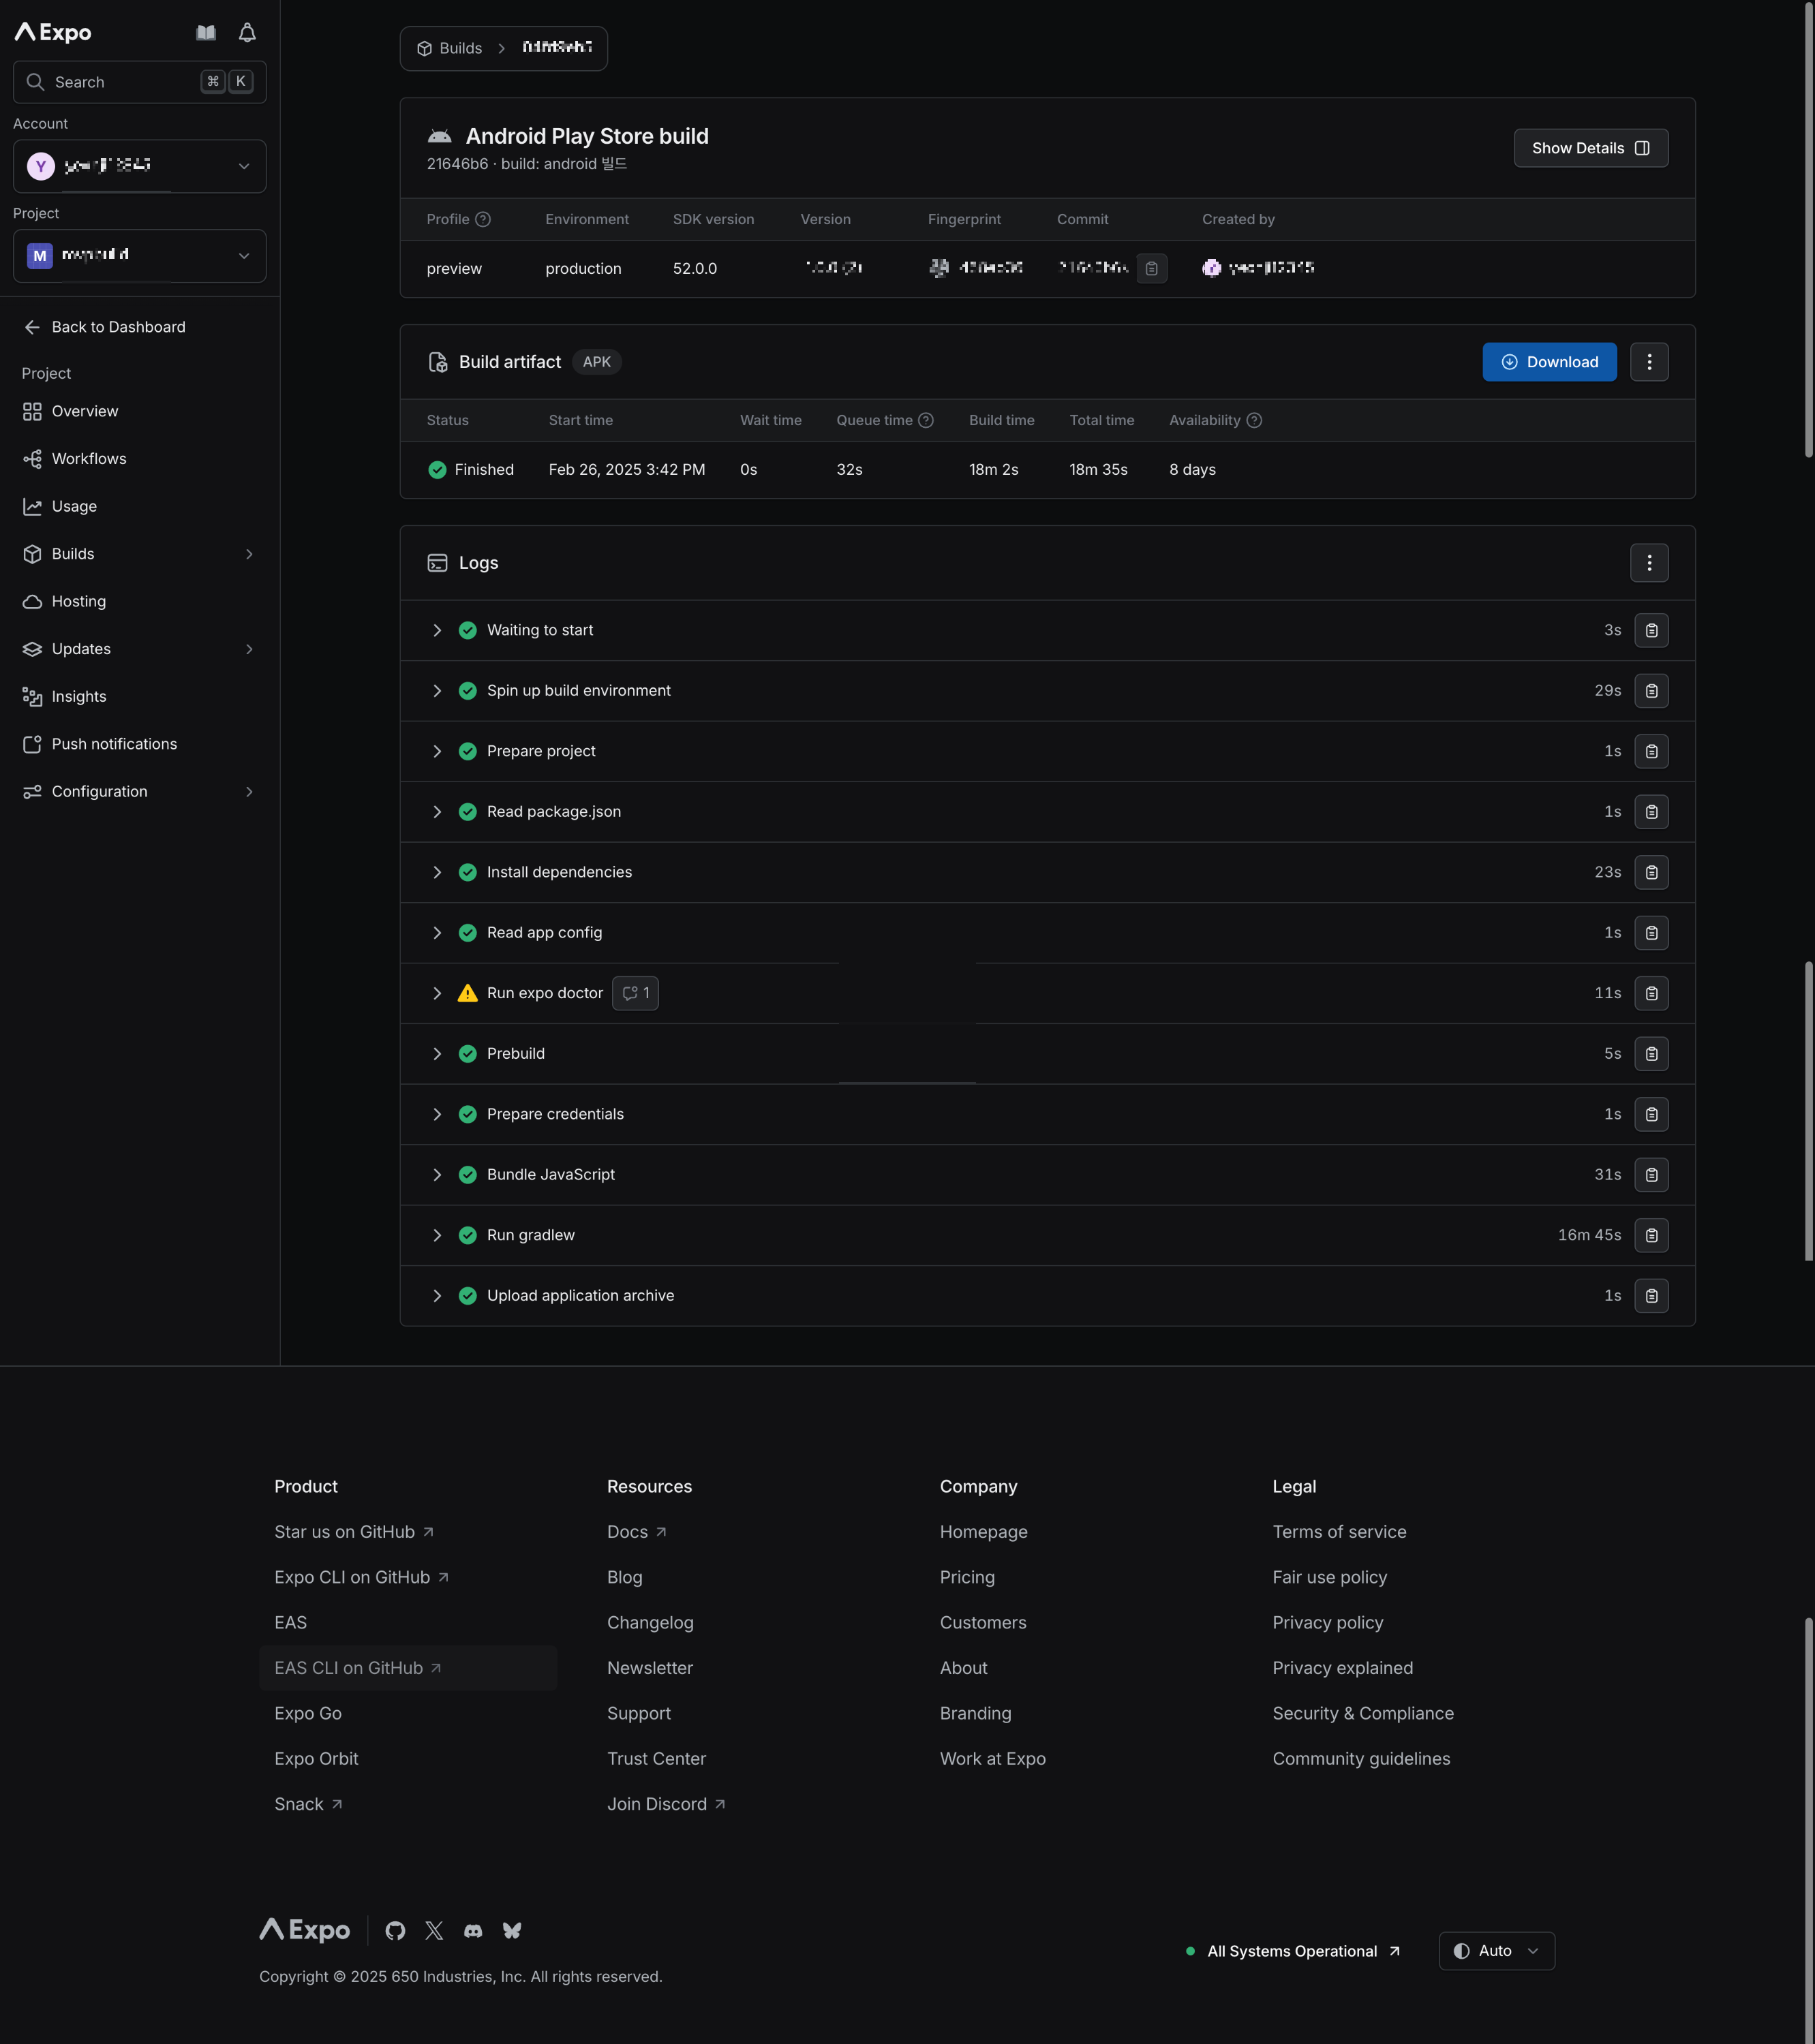Expand the Configuration sidebar submenu chevron
The height and width of the screenshot is (2044, 1815).
coord(249,792)
